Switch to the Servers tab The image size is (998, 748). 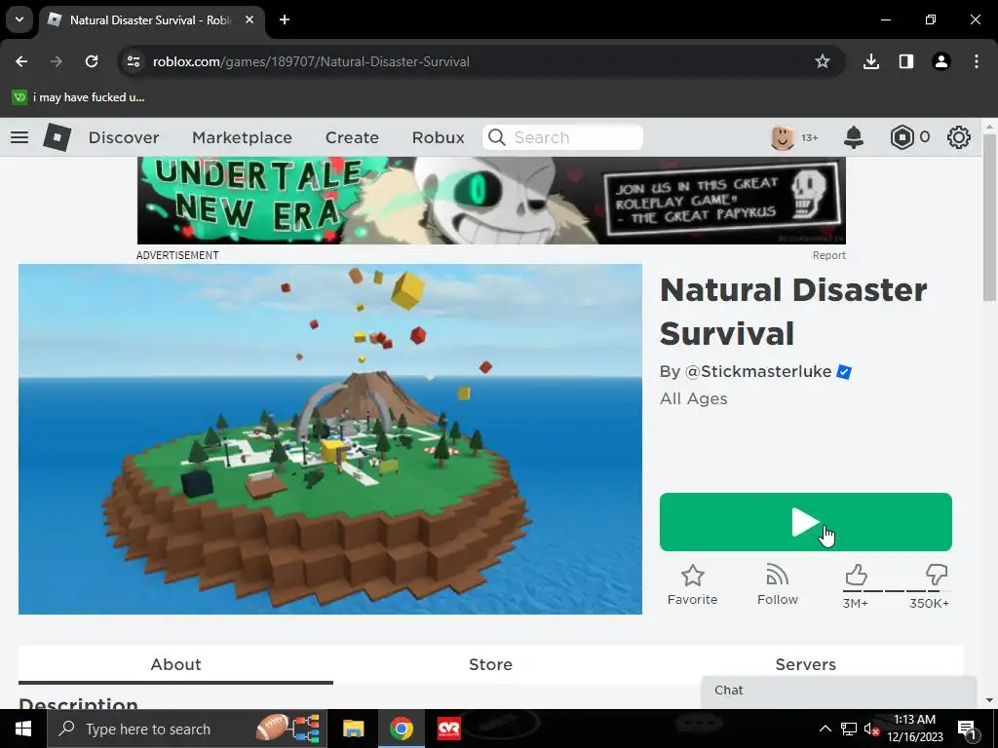click(806, 664)
